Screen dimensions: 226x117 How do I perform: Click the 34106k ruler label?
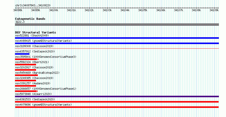click(161, 10)
